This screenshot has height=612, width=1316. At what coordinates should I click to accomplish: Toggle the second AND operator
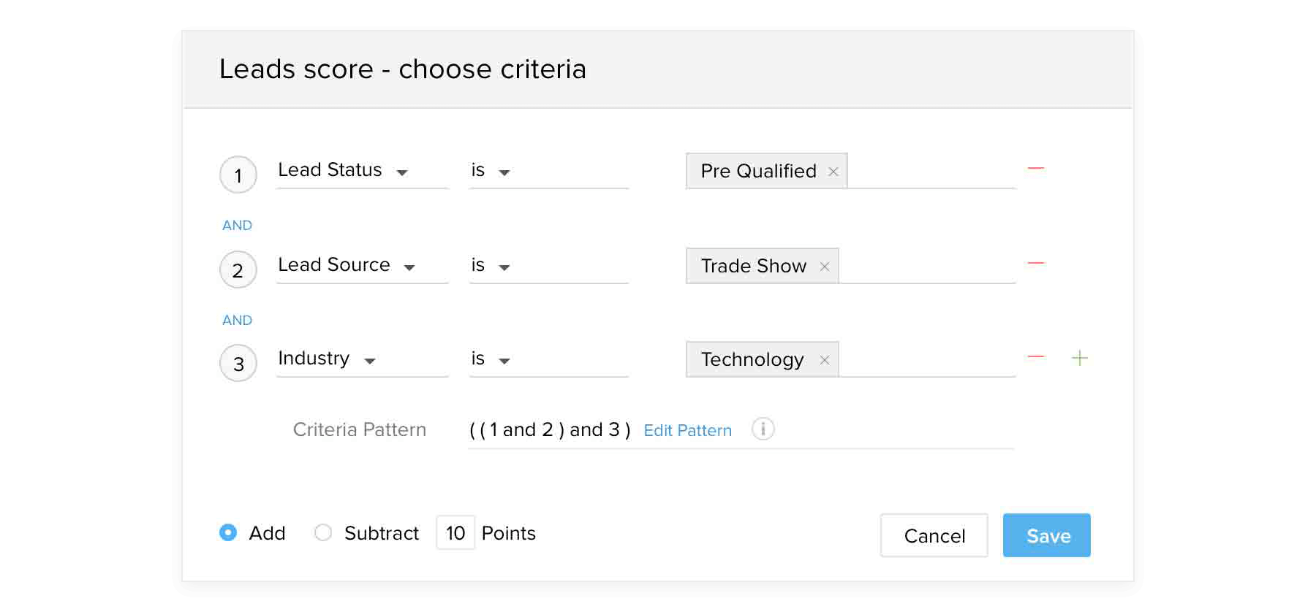237,321
